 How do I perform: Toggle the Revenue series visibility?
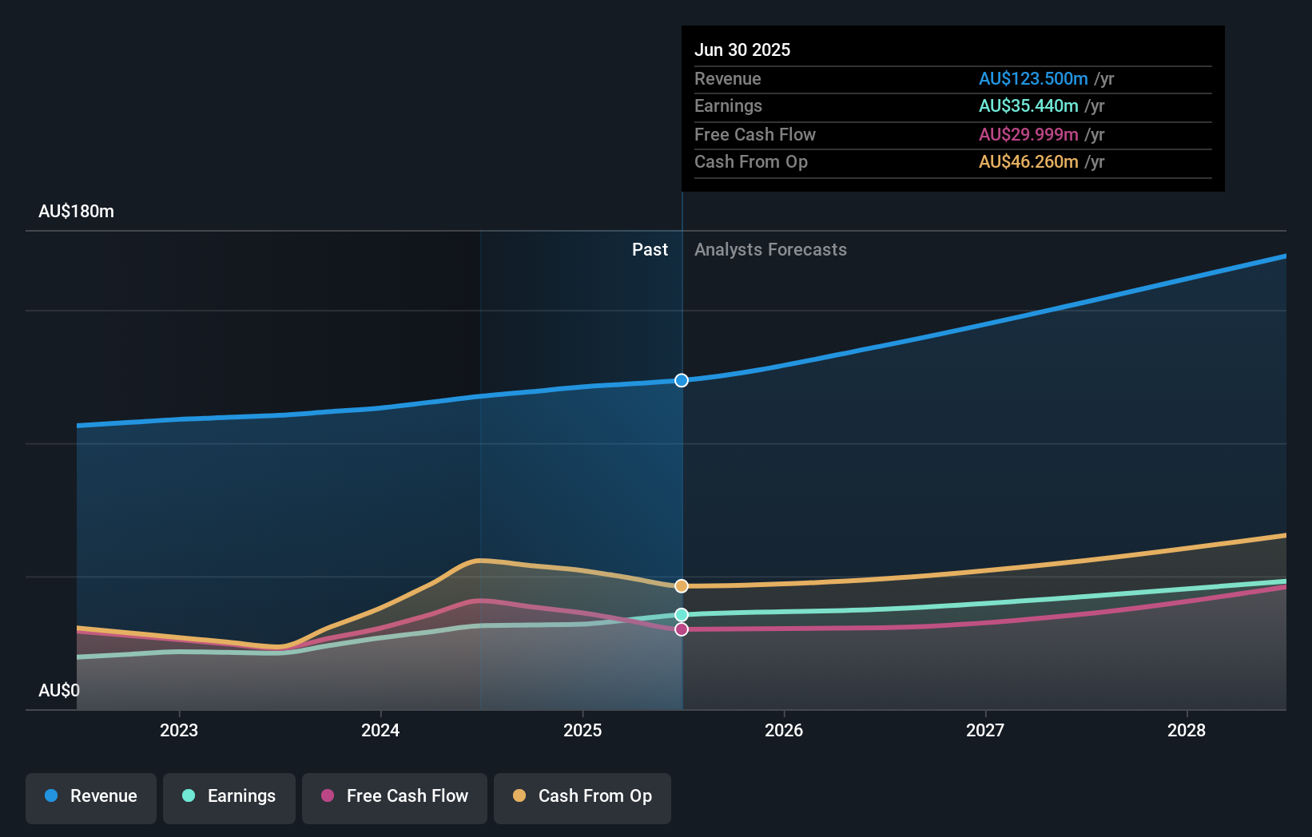click(90, 798)
